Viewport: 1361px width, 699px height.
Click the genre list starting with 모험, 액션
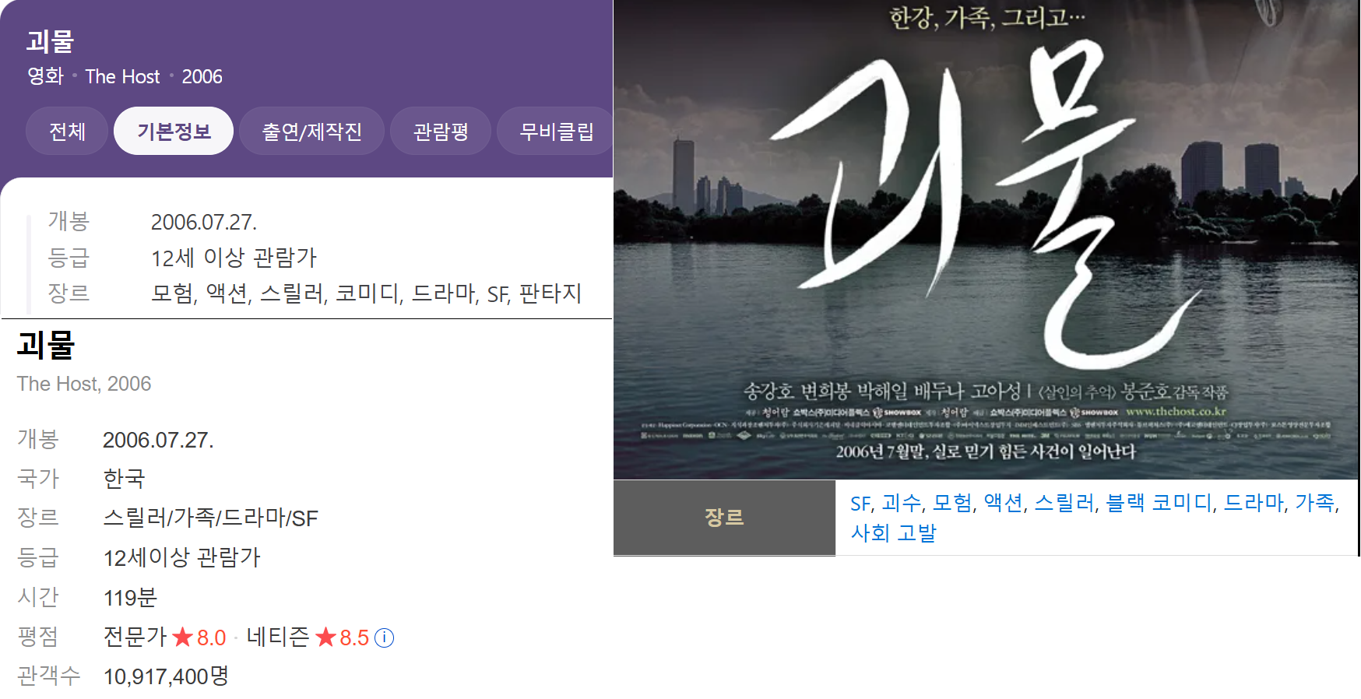pos(366,293)
